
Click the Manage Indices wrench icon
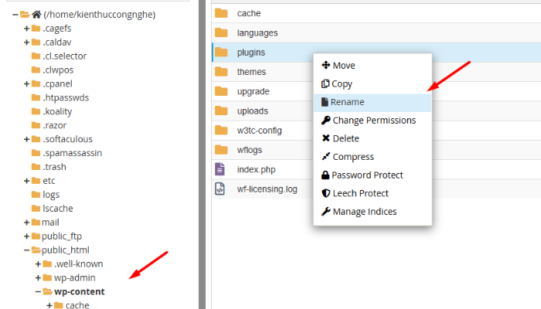pos(325,211)
